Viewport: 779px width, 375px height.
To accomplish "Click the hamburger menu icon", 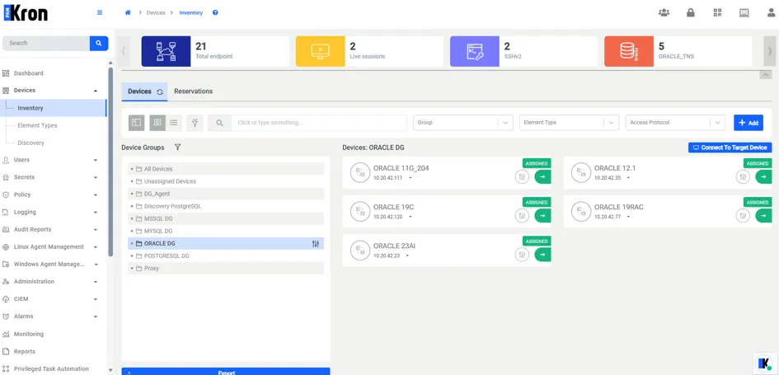I will click(x=100, y=12).
